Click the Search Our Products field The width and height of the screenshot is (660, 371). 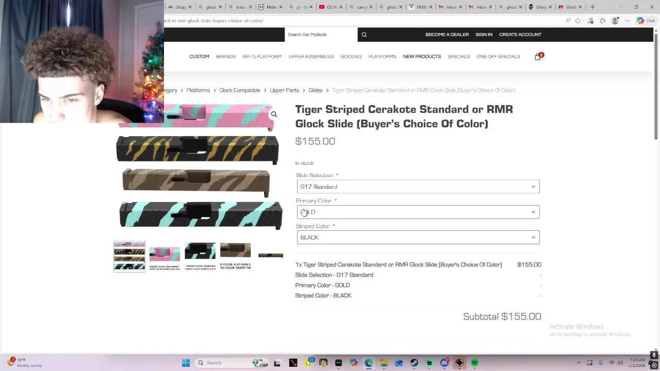pyautogui.click(x=321, y=35)
